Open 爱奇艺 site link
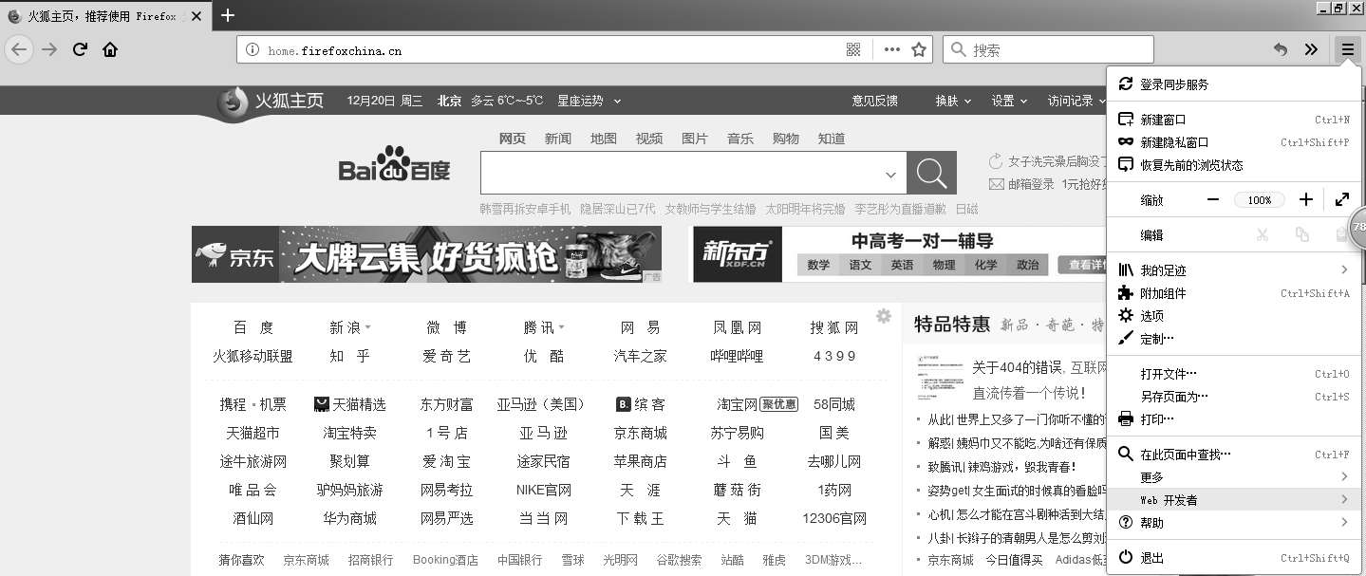 (x=446, y=356)
